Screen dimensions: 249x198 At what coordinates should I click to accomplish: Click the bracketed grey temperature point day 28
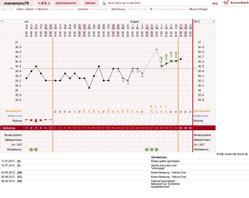tap(157, 50)
